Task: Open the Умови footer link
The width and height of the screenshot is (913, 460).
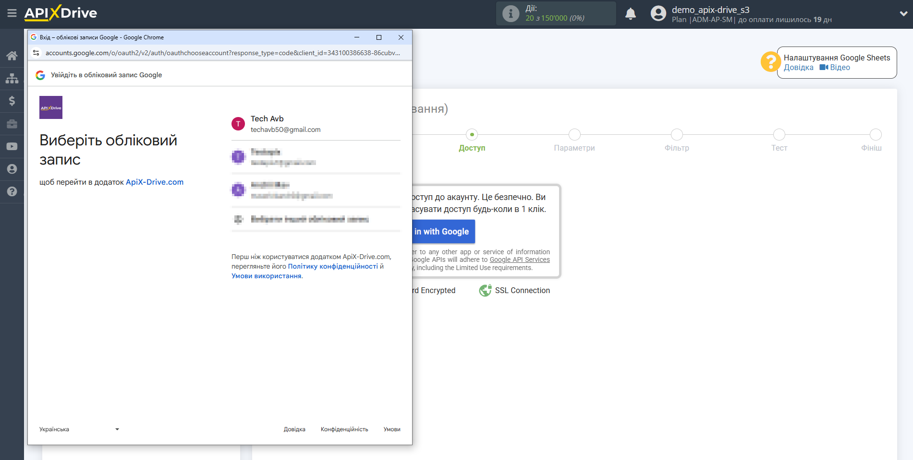Action: (x=392, y=429)
